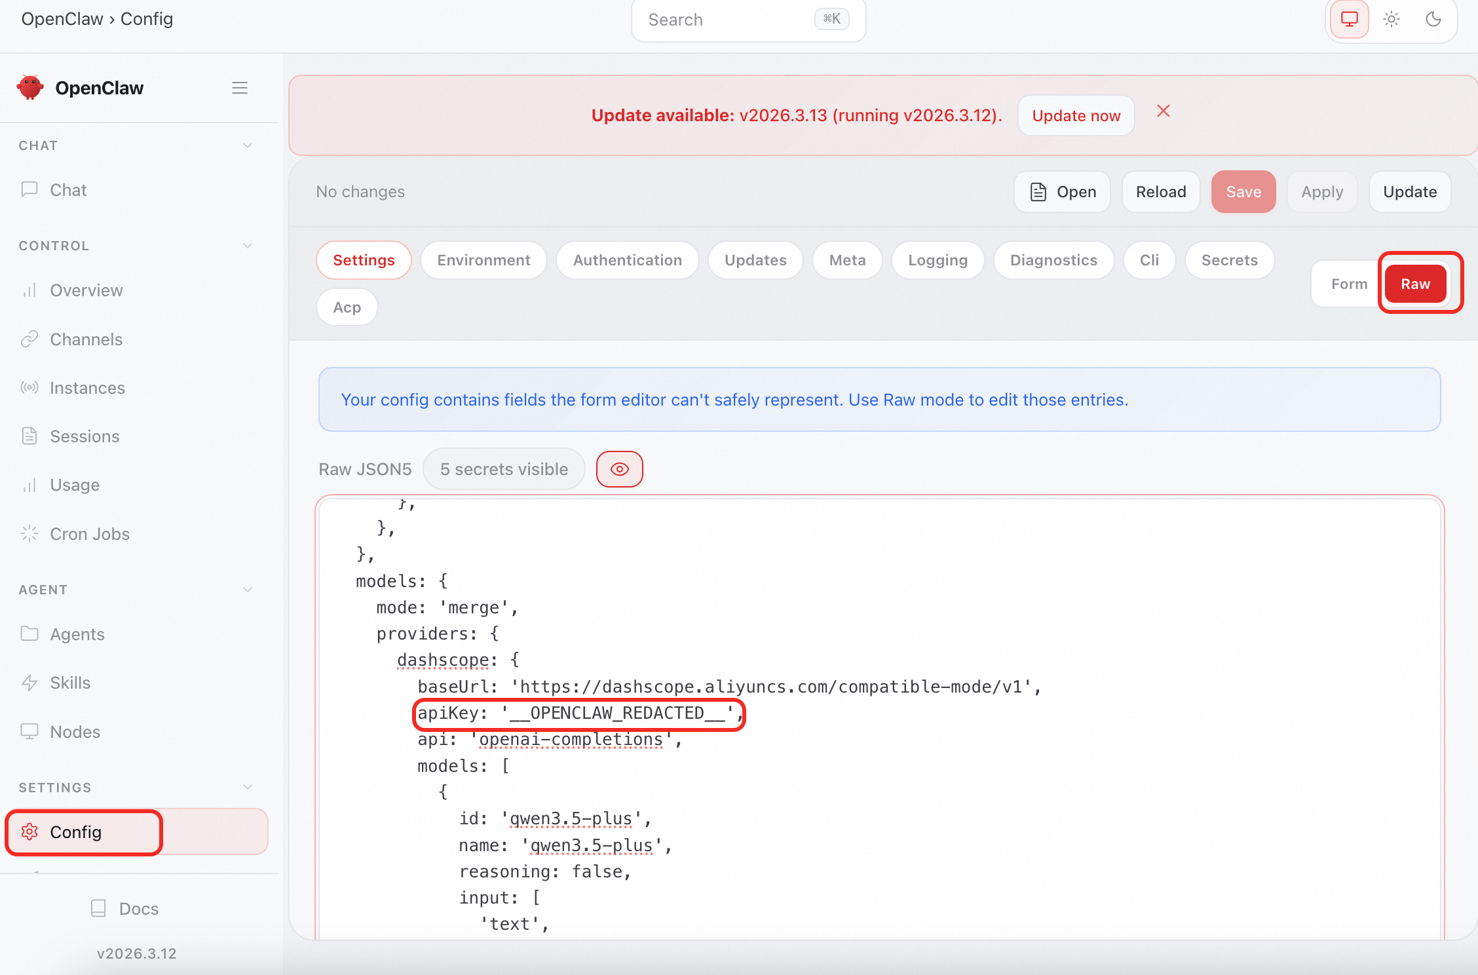Click the Usage chart icon
This screenshot has width=1478, height=975.
tap(29, 485)
